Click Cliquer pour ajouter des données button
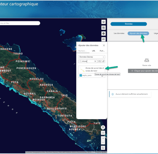 click(143, 71)
